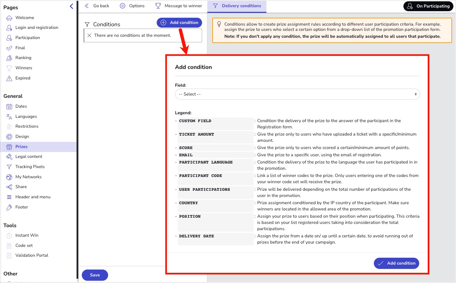Open the Restrictions entry
456x283 pixels.
click(27, 126)
